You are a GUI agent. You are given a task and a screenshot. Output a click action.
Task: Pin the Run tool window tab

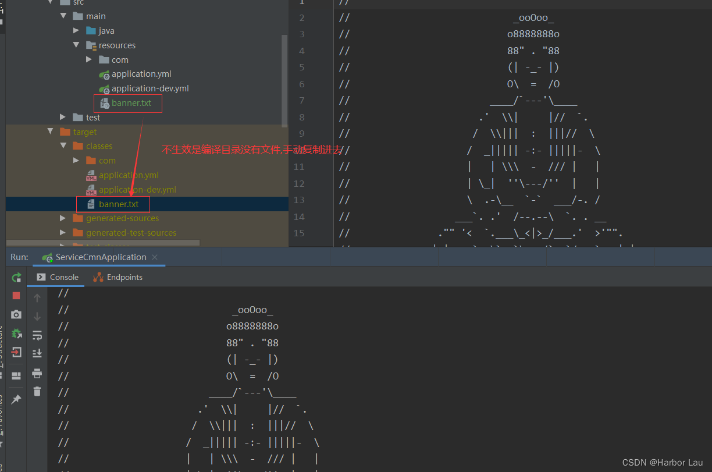point(16,399)
